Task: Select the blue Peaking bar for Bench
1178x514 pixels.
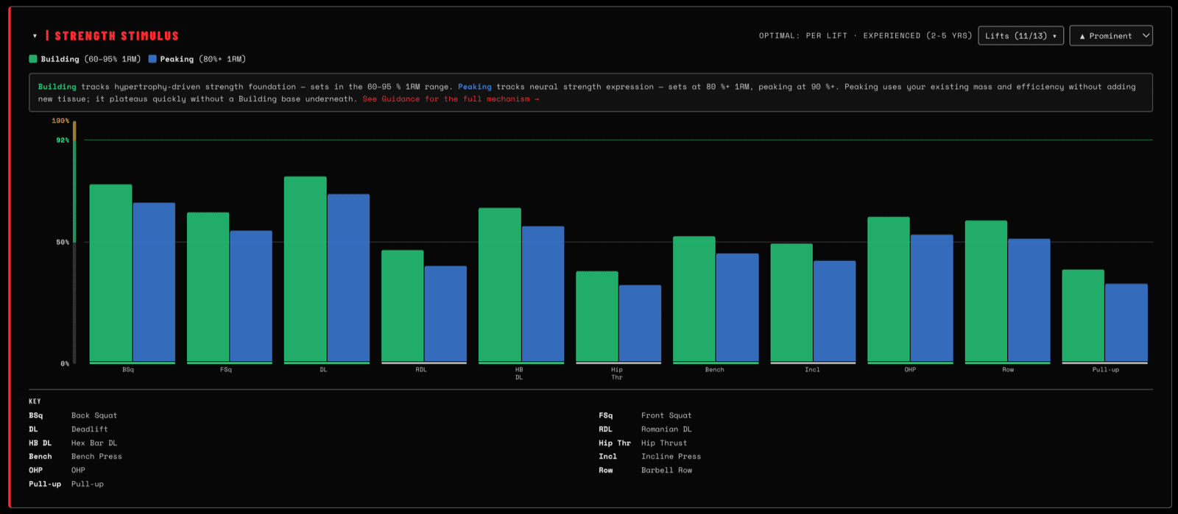Action: [738, 308]
